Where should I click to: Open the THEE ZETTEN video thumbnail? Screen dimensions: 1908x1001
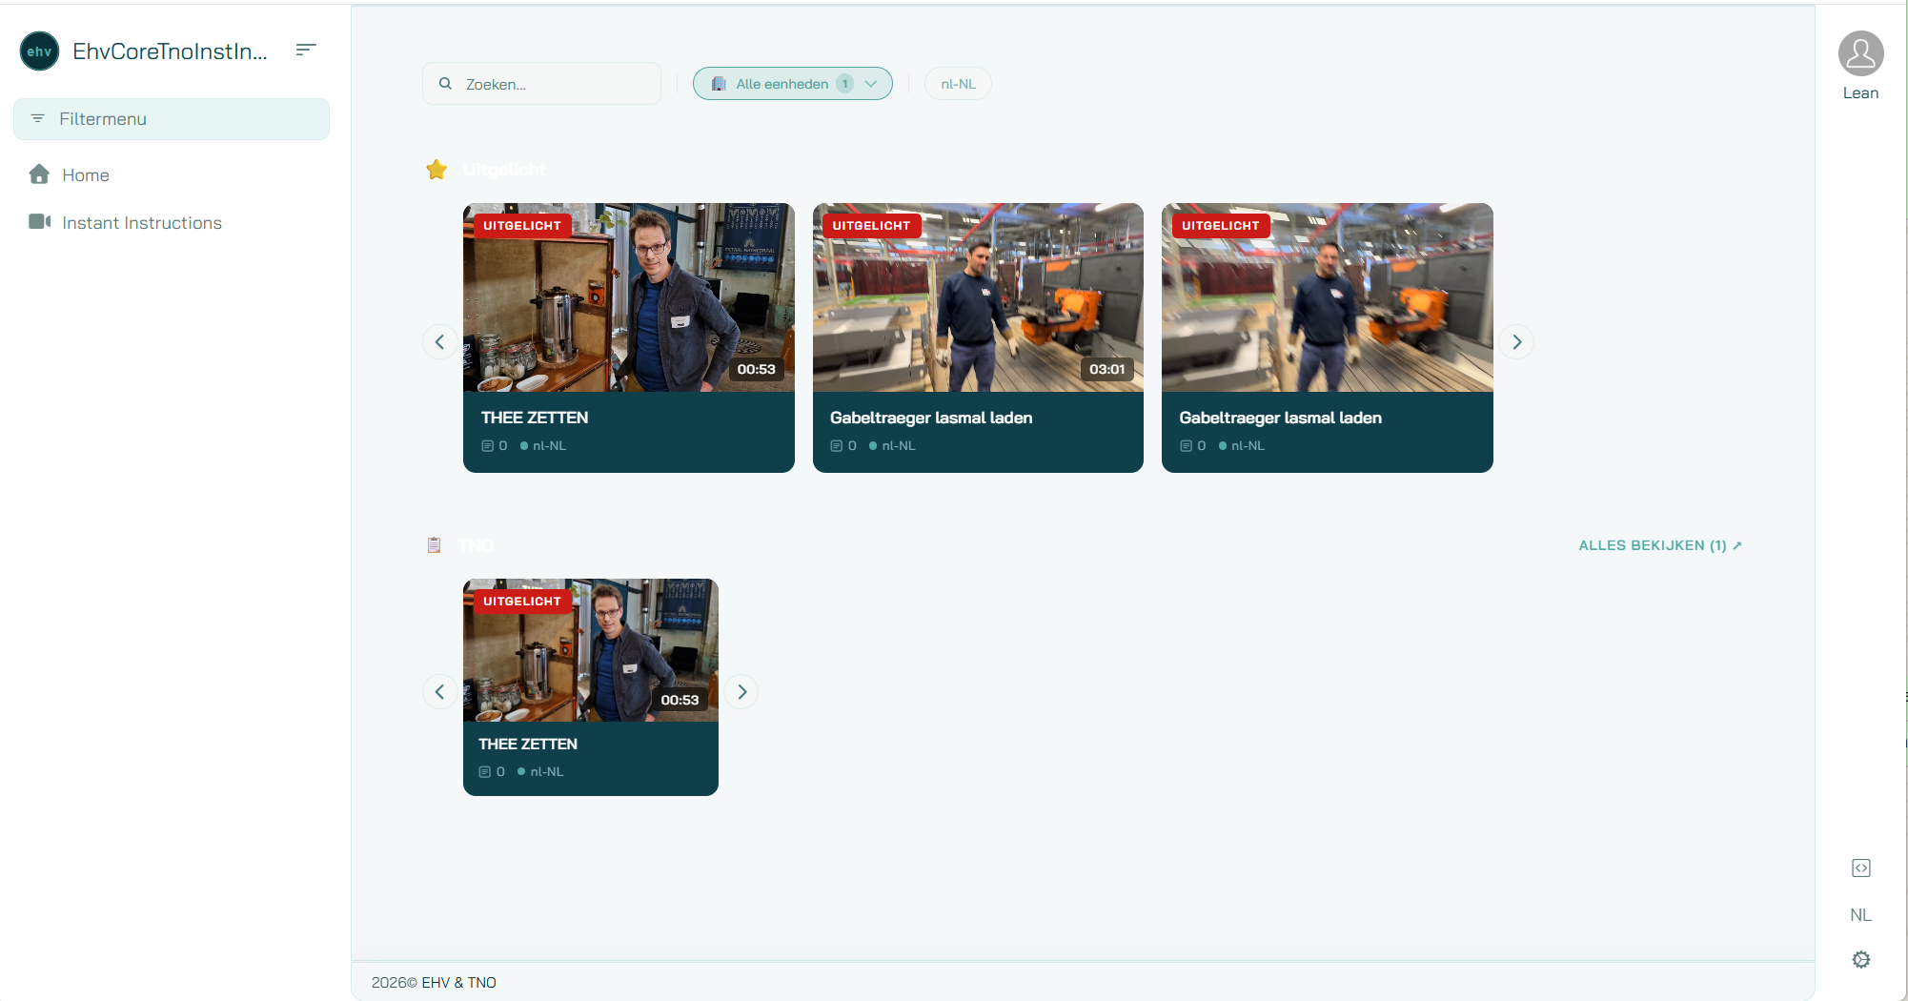(628, 297)
